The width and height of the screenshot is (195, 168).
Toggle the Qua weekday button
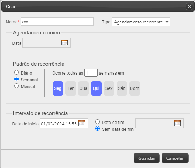click(x=83, y=88)
